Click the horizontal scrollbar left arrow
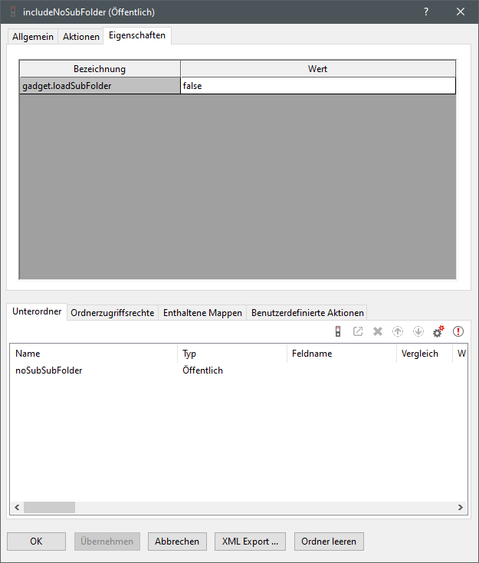Viewport: 479px width, 563px height. (x=17, y=507)
